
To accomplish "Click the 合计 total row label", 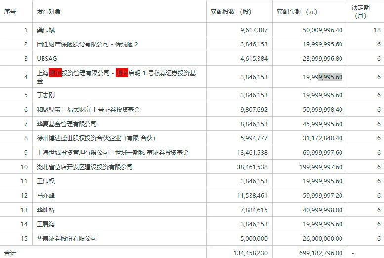I will 10,253.
